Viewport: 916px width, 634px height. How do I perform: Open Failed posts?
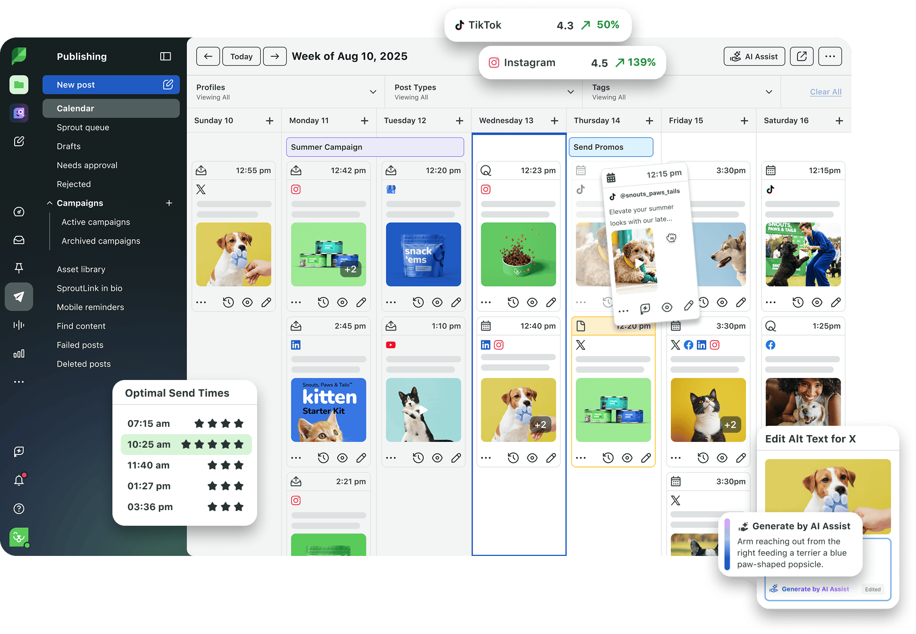pos(80,345)
